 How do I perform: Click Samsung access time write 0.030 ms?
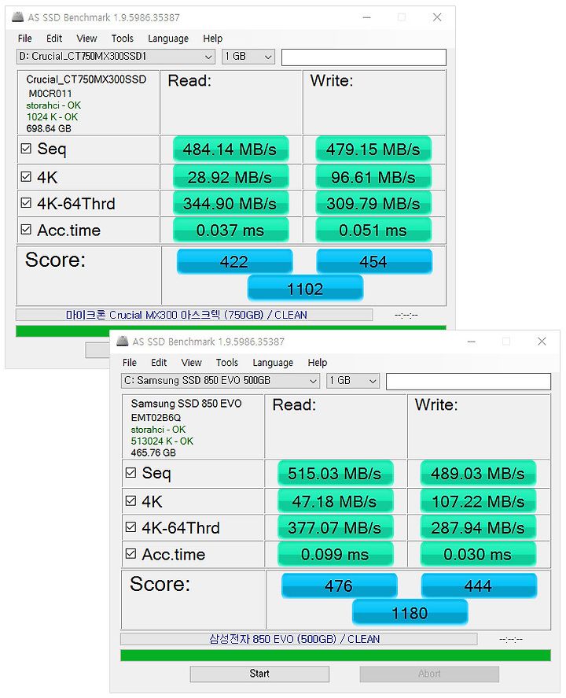(x=477, y=554)
